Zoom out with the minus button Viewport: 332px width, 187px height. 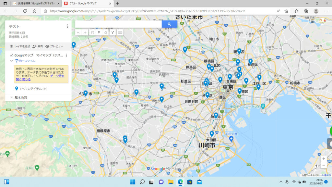coord(323,165)
